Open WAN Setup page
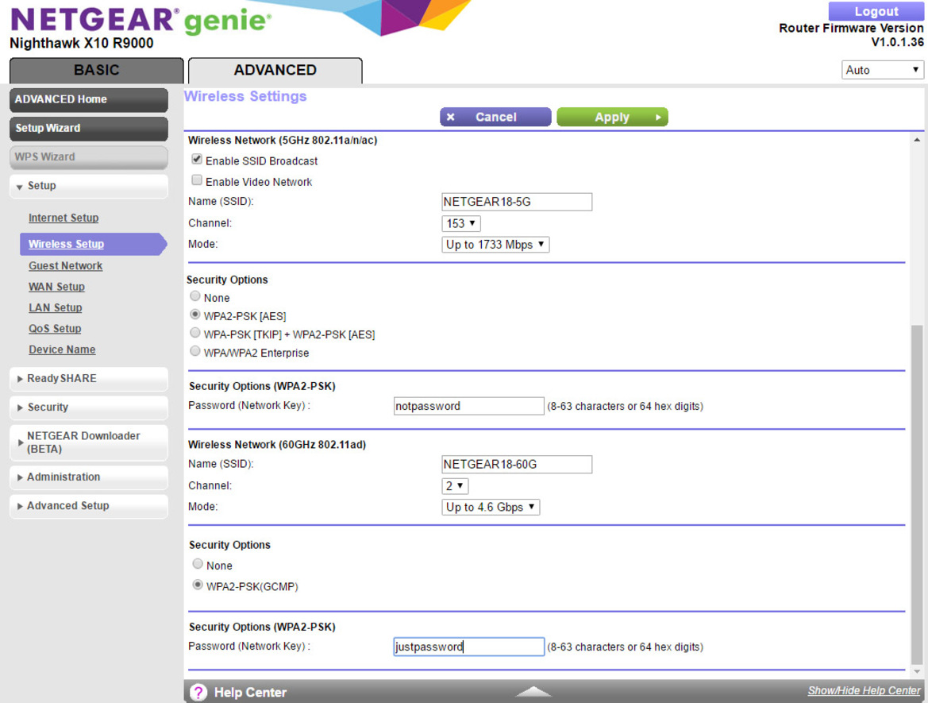 [x=57, y=287]
